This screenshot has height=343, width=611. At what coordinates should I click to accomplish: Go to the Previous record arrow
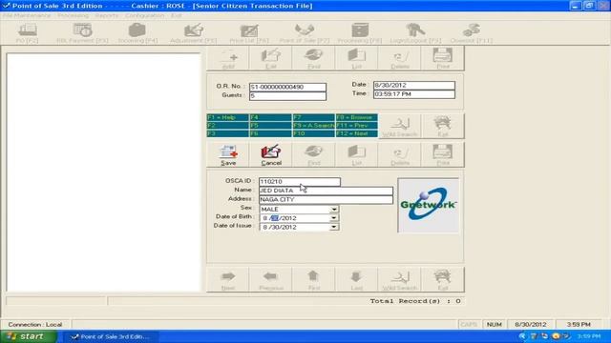click(271, 279)
